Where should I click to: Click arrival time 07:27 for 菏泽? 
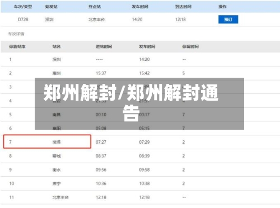point(101,142)
